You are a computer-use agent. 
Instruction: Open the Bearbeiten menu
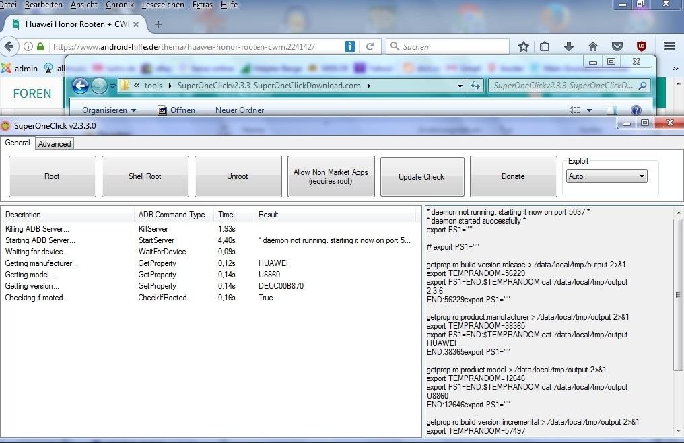click(x=44, y=5)
